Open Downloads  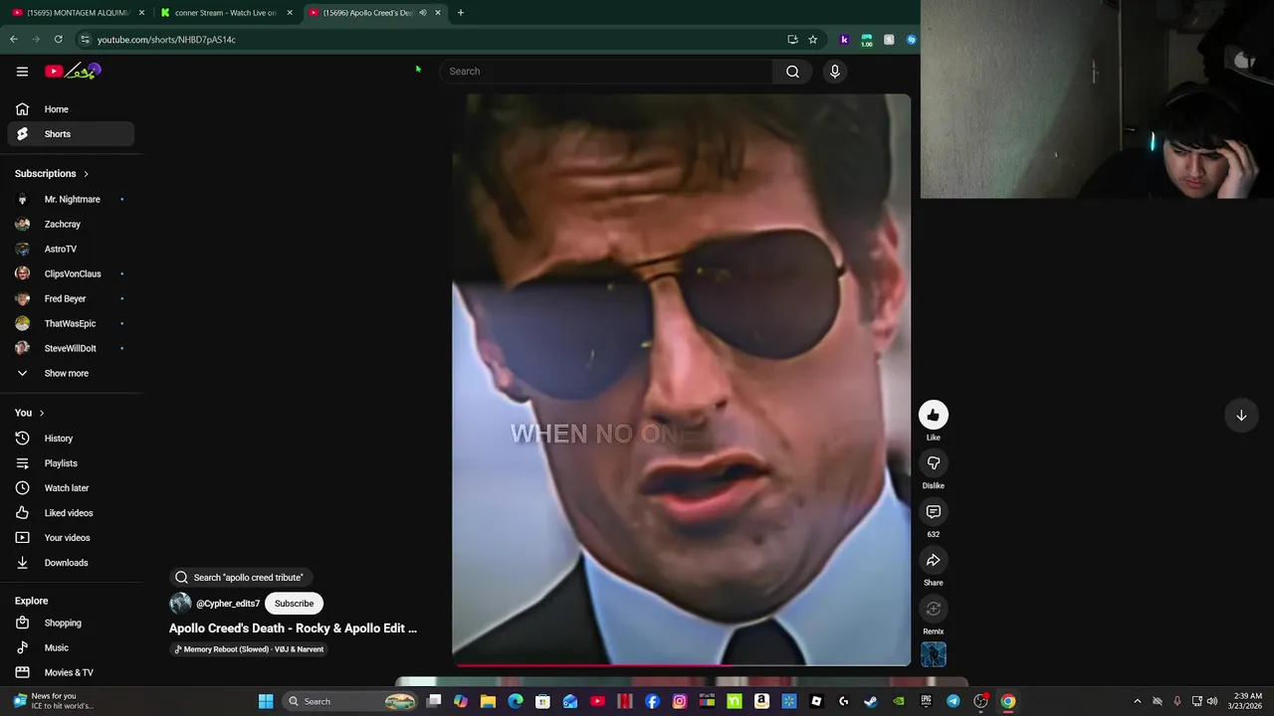pos(71,563)
